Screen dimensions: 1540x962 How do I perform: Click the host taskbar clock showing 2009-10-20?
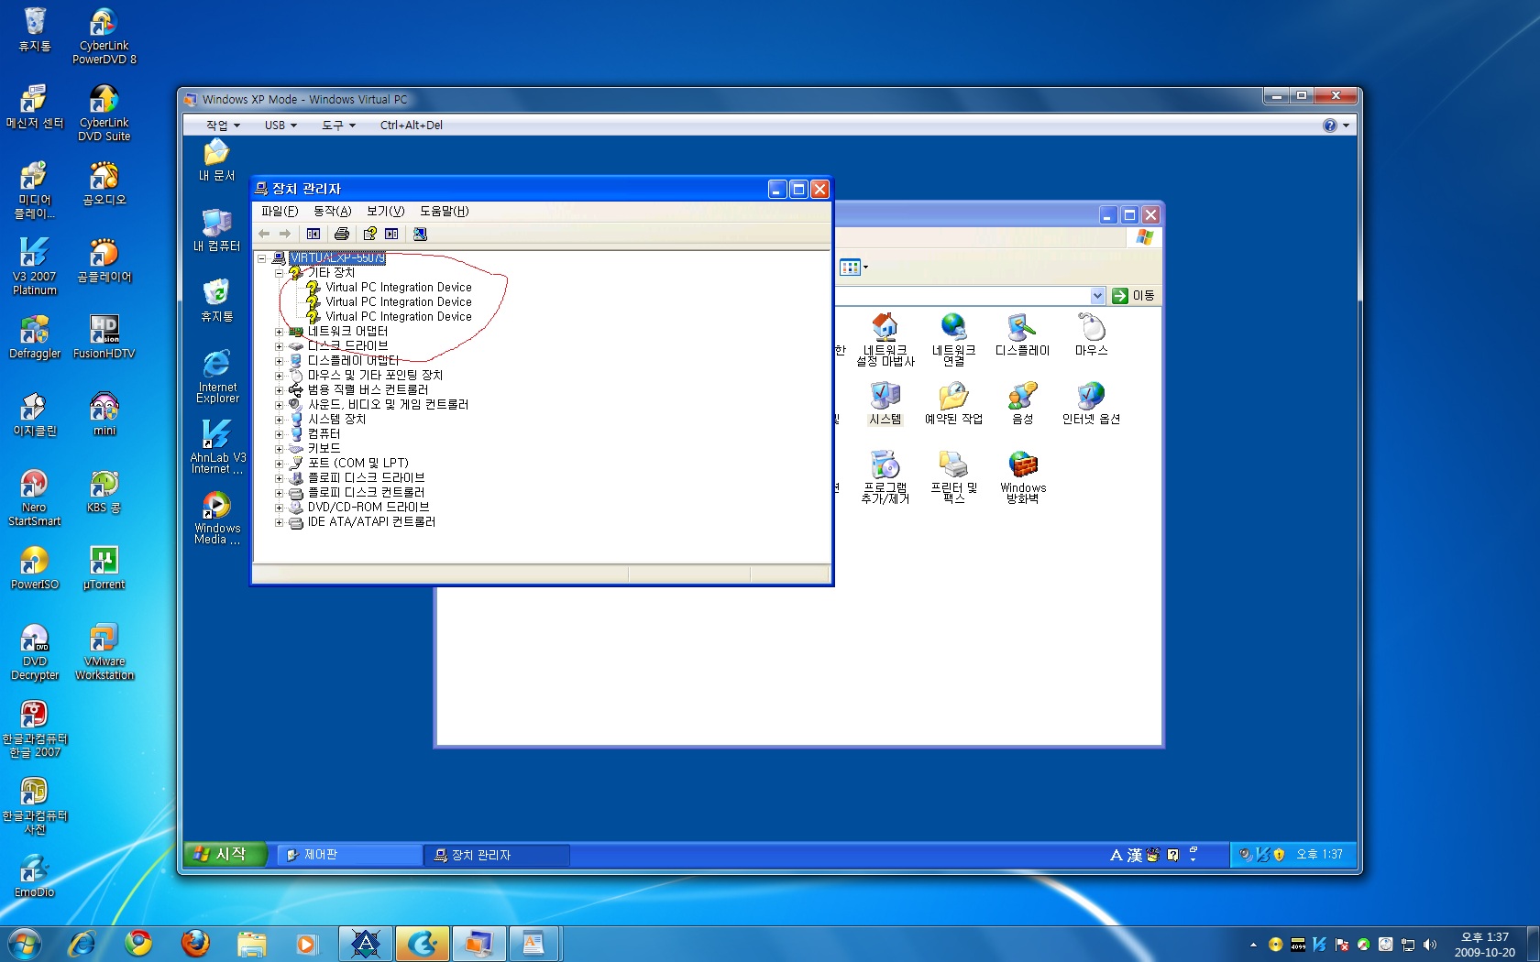point(1484,945)
